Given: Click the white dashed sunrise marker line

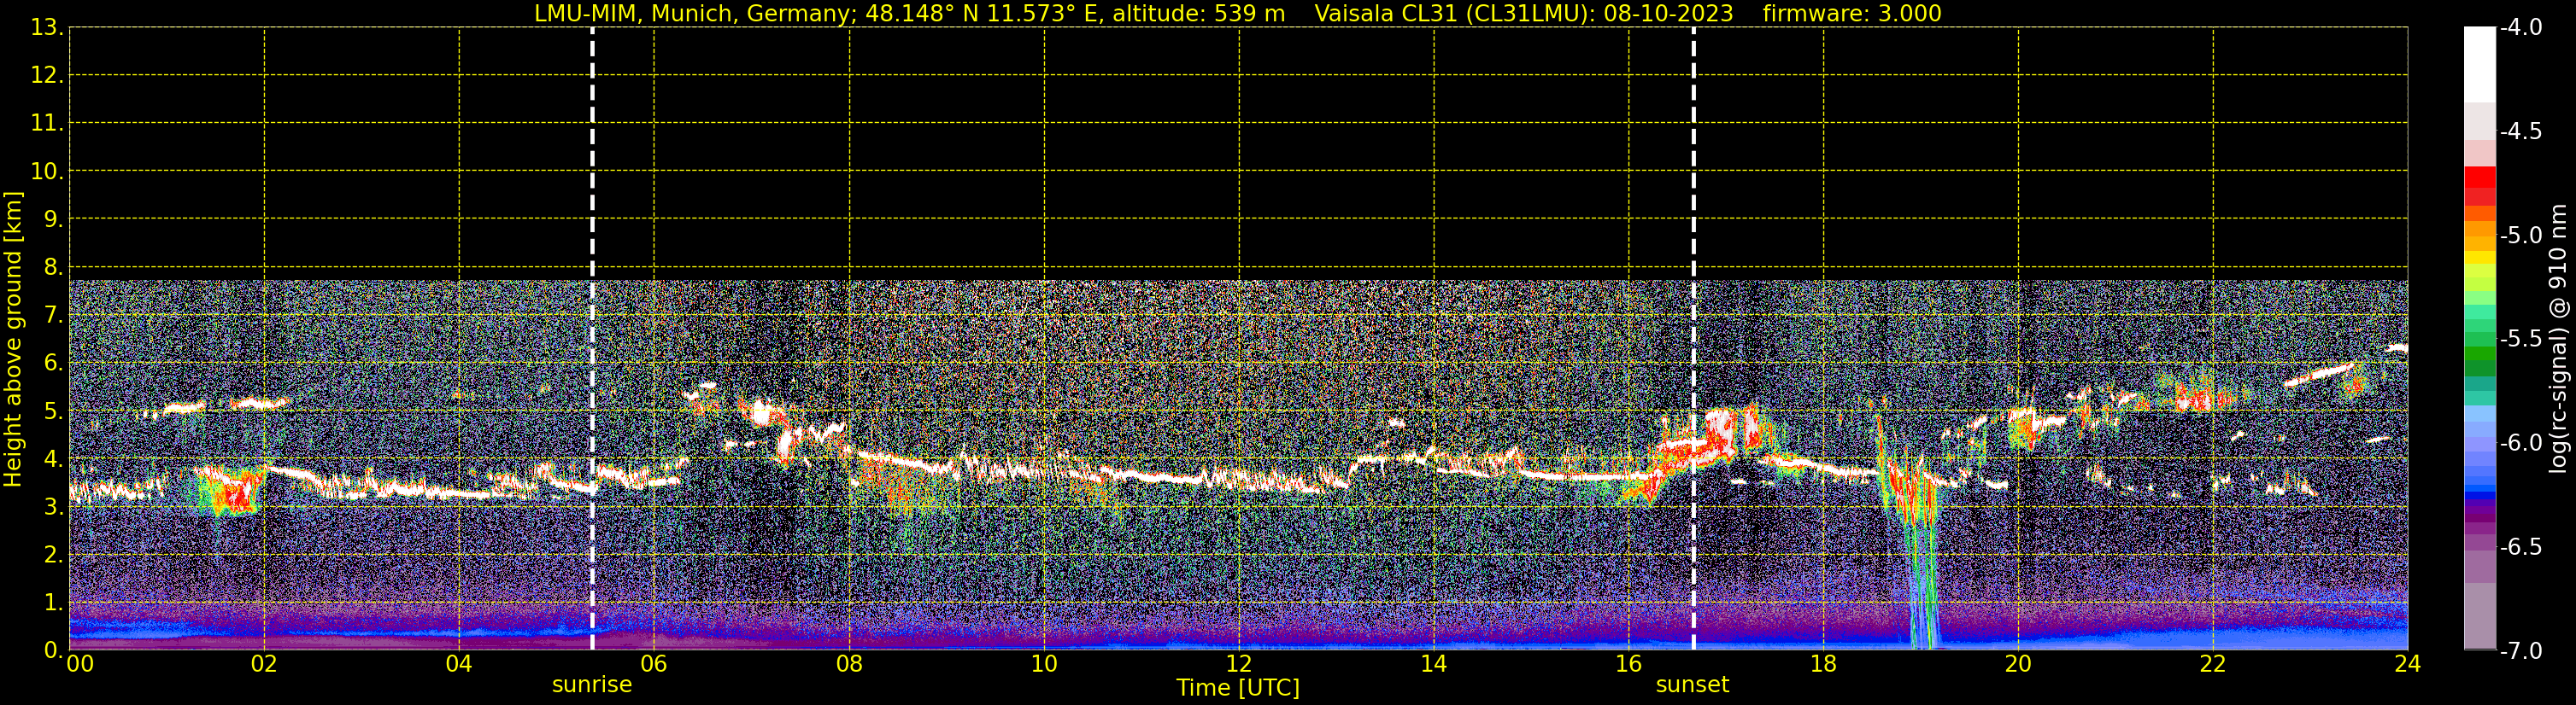Looking at the screenshot, I should (592, 339).
